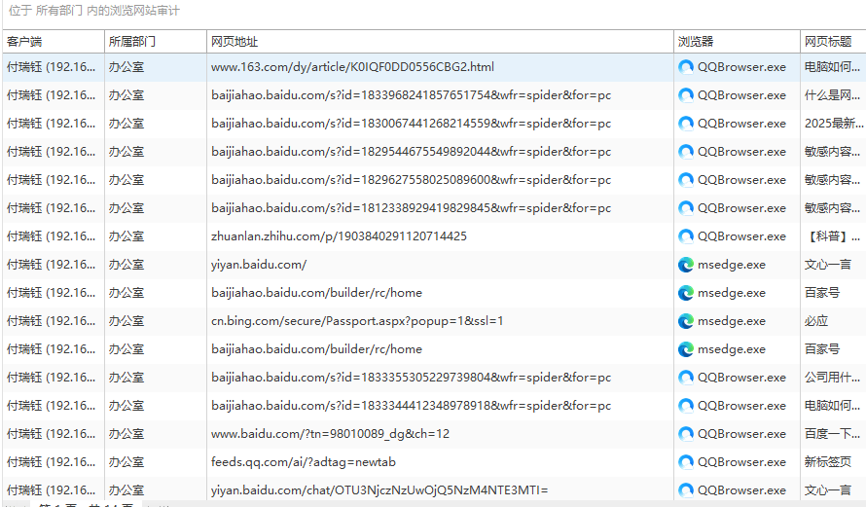Click the msedge.exe text in cn.bing.com row

tap(732, 321)
